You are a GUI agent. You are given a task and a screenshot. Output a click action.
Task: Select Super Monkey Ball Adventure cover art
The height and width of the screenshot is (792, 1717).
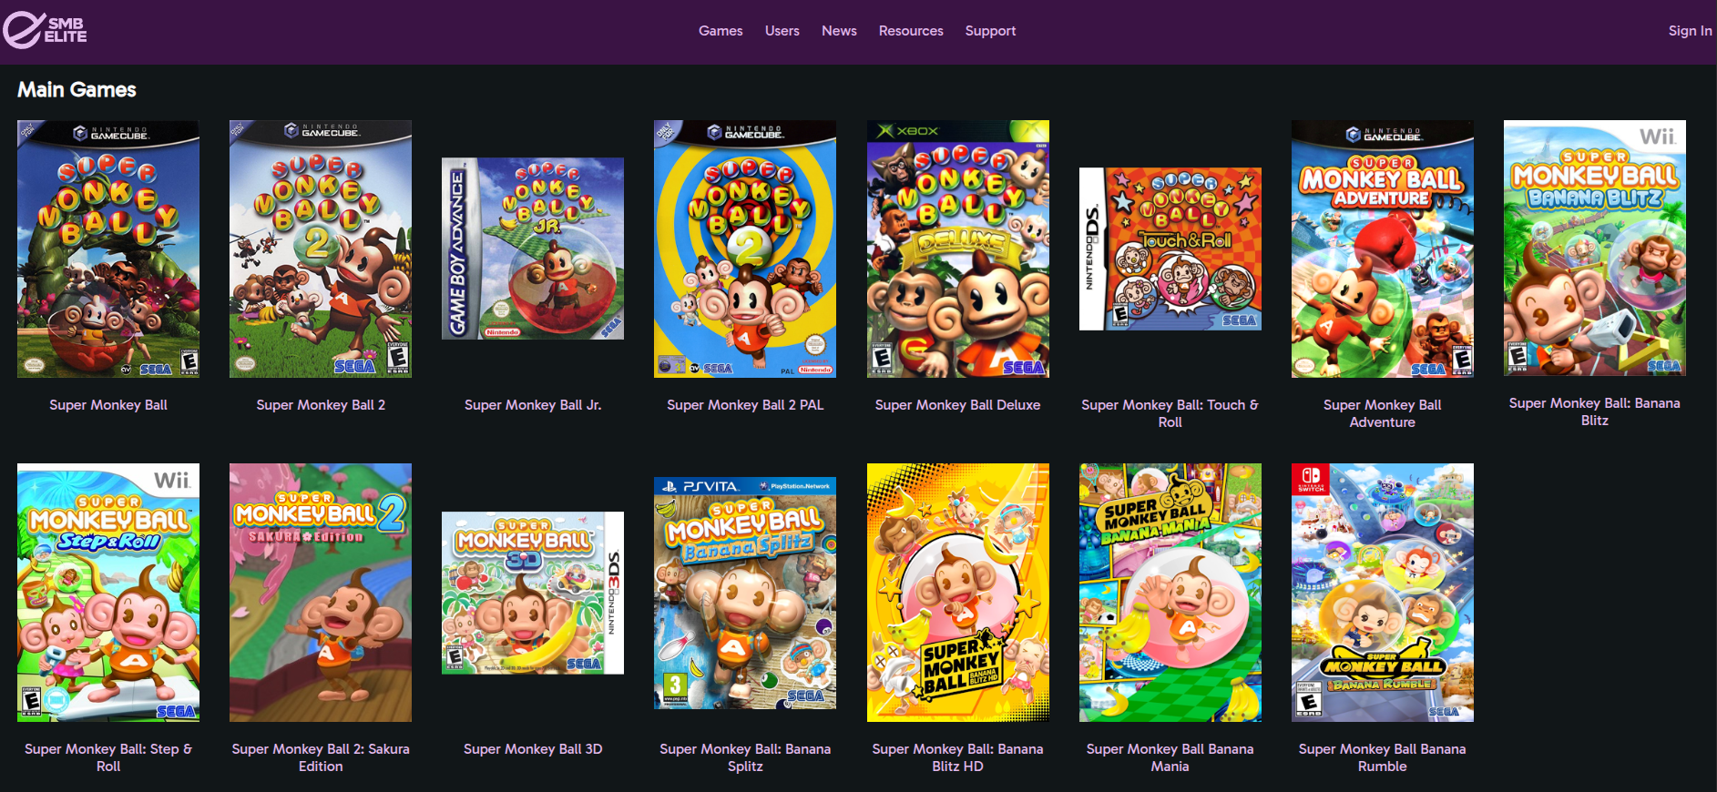1383,249
